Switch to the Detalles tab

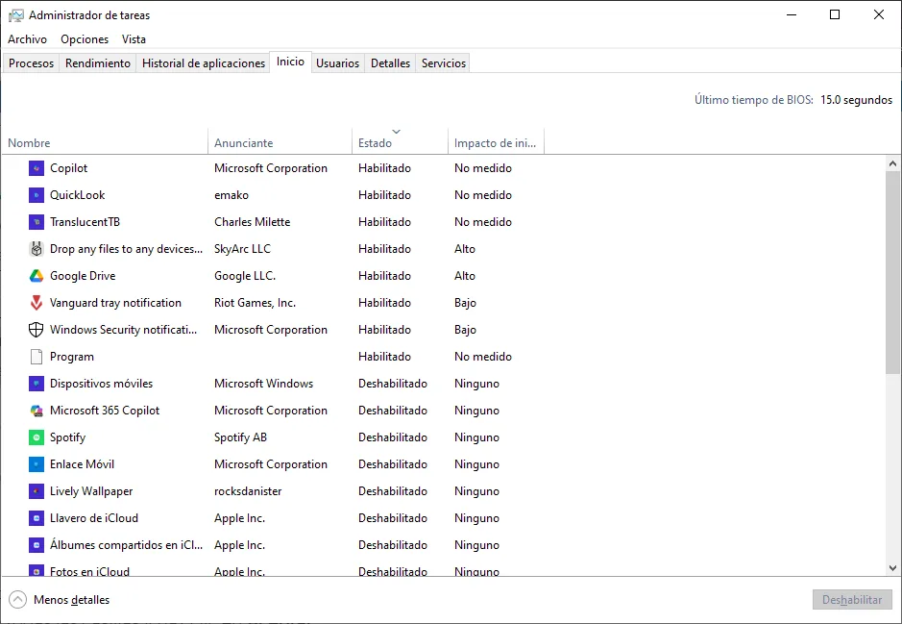click(x=391, y=63)
